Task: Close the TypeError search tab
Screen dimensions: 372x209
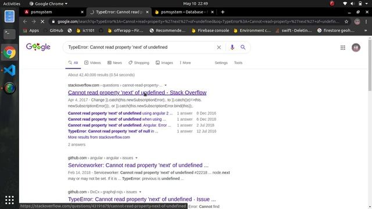Action: [147, 12]
